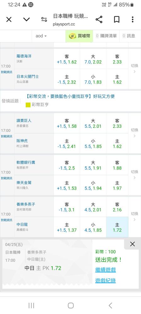Expand the aod account dropdown
This screenshot has width=141, height=314.
pyautogui.click(x=41, y=36)
